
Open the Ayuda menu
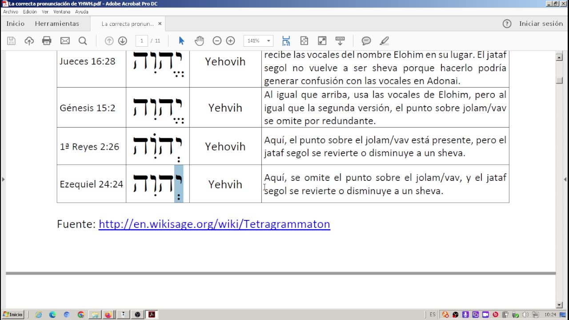point(82,12)
